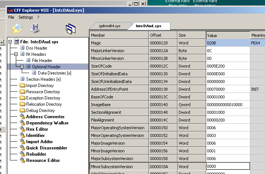
Task: Select the Resource Editor tool
Action: pos(43,160)
